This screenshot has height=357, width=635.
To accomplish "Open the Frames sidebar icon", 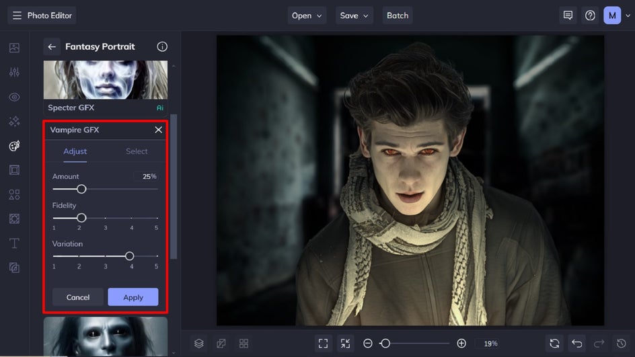I will (14, 170).
